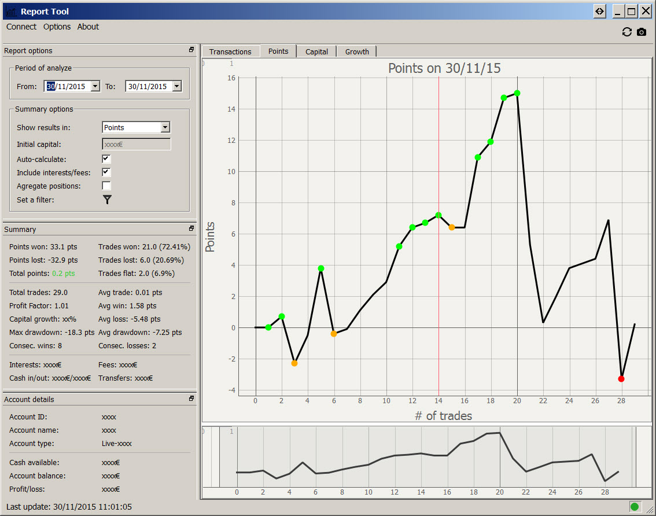Click the Initial capital input field
Viewport: 656px width, 516px height.
pyautogui.click(x=136, y=145)
